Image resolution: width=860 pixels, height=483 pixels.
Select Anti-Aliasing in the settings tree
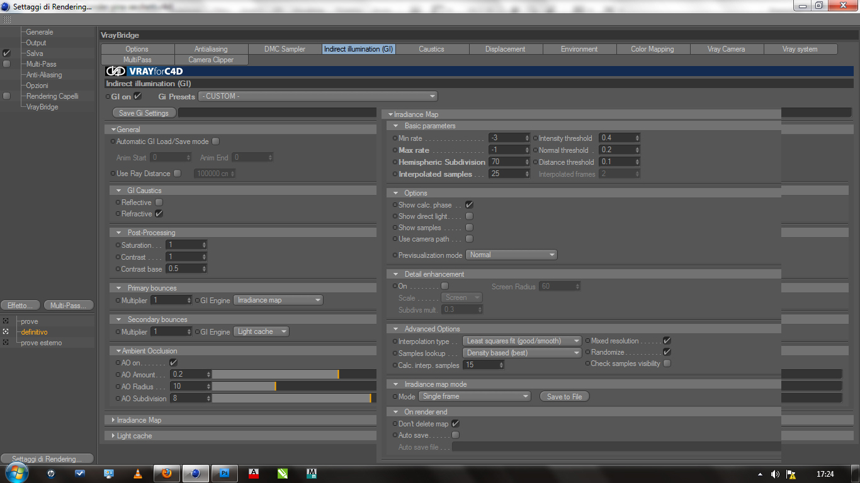(x=44, y=75)
